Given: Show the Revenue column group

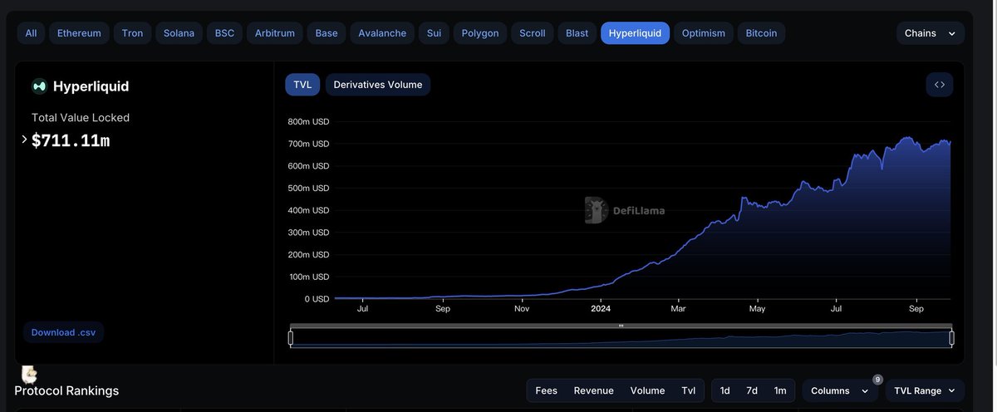Looking at the screenshot, I should 594,390.
